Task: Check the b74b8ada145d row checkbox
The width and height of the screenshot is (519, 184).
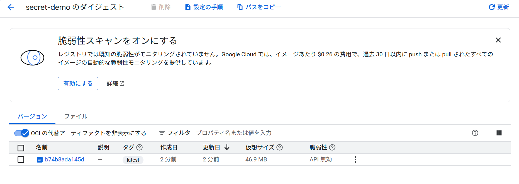Action: (x=21, y=159)
